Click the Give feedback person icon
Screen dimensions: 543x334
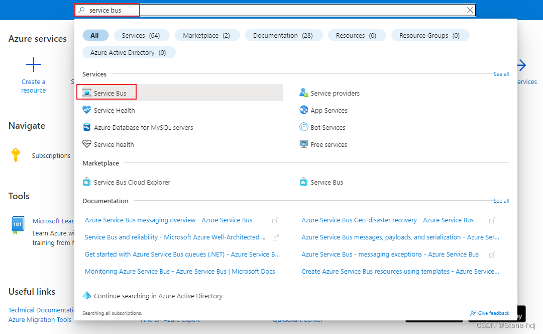click(x=473, y=313)
